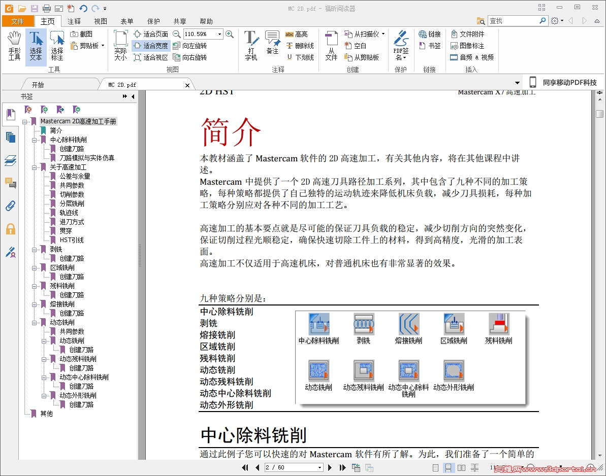This screenshot has height=476, width=606.
Task: Switch to the View (视图) ribbon tab
Action: click(101, 21)
